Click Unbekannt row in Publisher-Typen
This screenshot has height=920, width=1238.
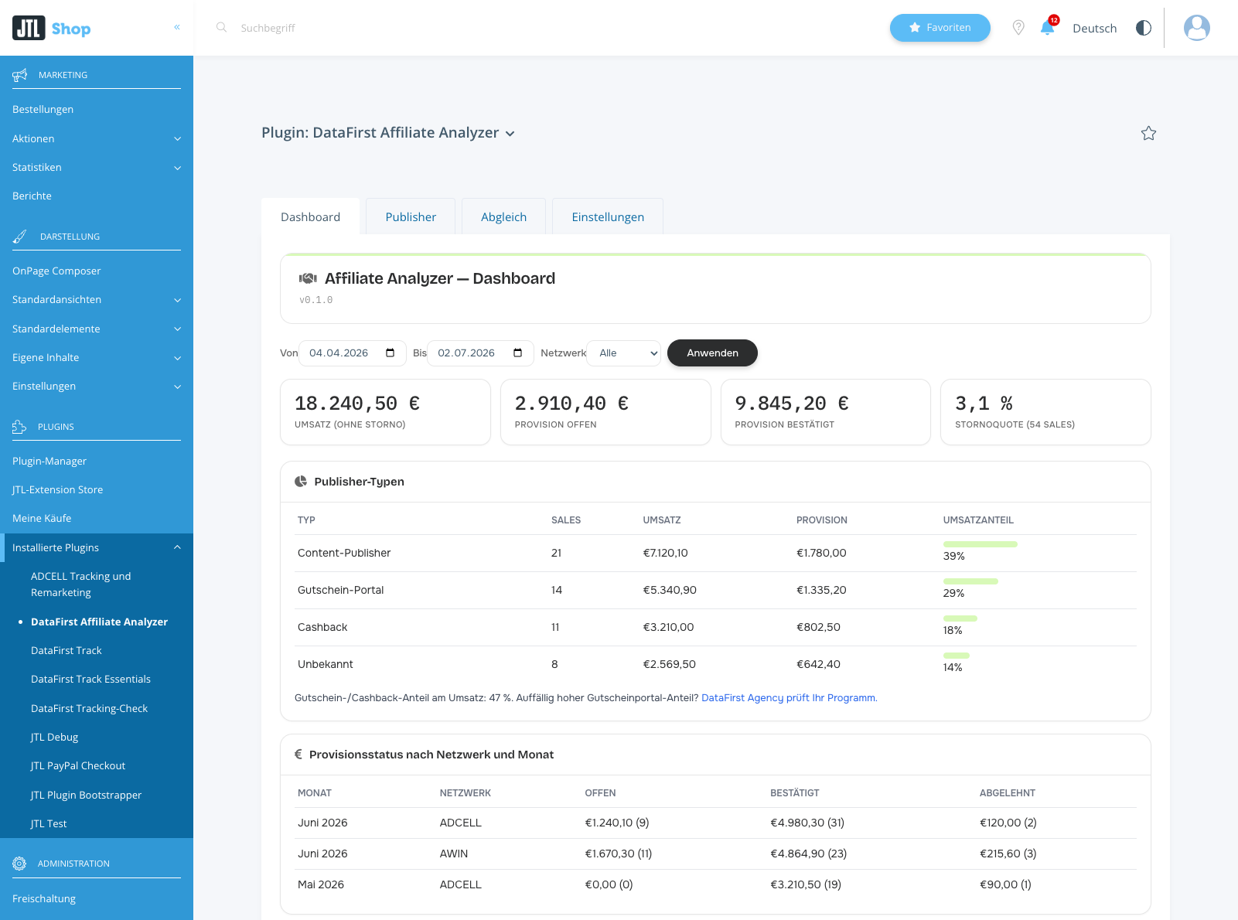(x=715, y=665)
